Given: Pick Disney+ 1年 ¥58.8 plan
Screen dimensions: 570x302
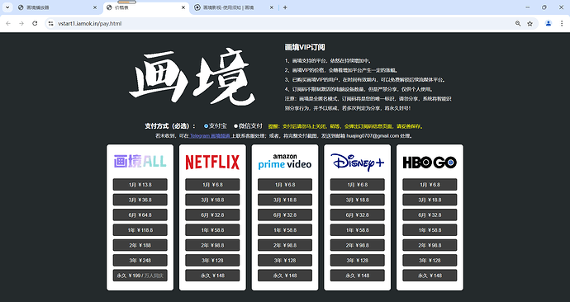Looking at the screenshot, I should (358, 230).
